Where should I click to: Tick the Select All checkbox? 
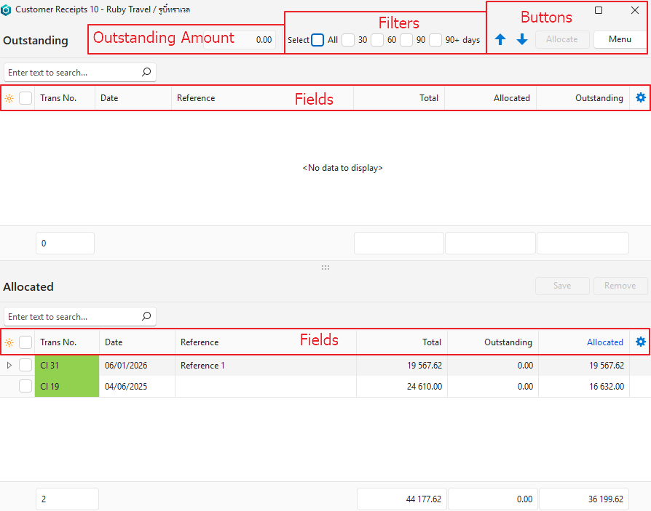pyautogui.click(x=317, y=40)
